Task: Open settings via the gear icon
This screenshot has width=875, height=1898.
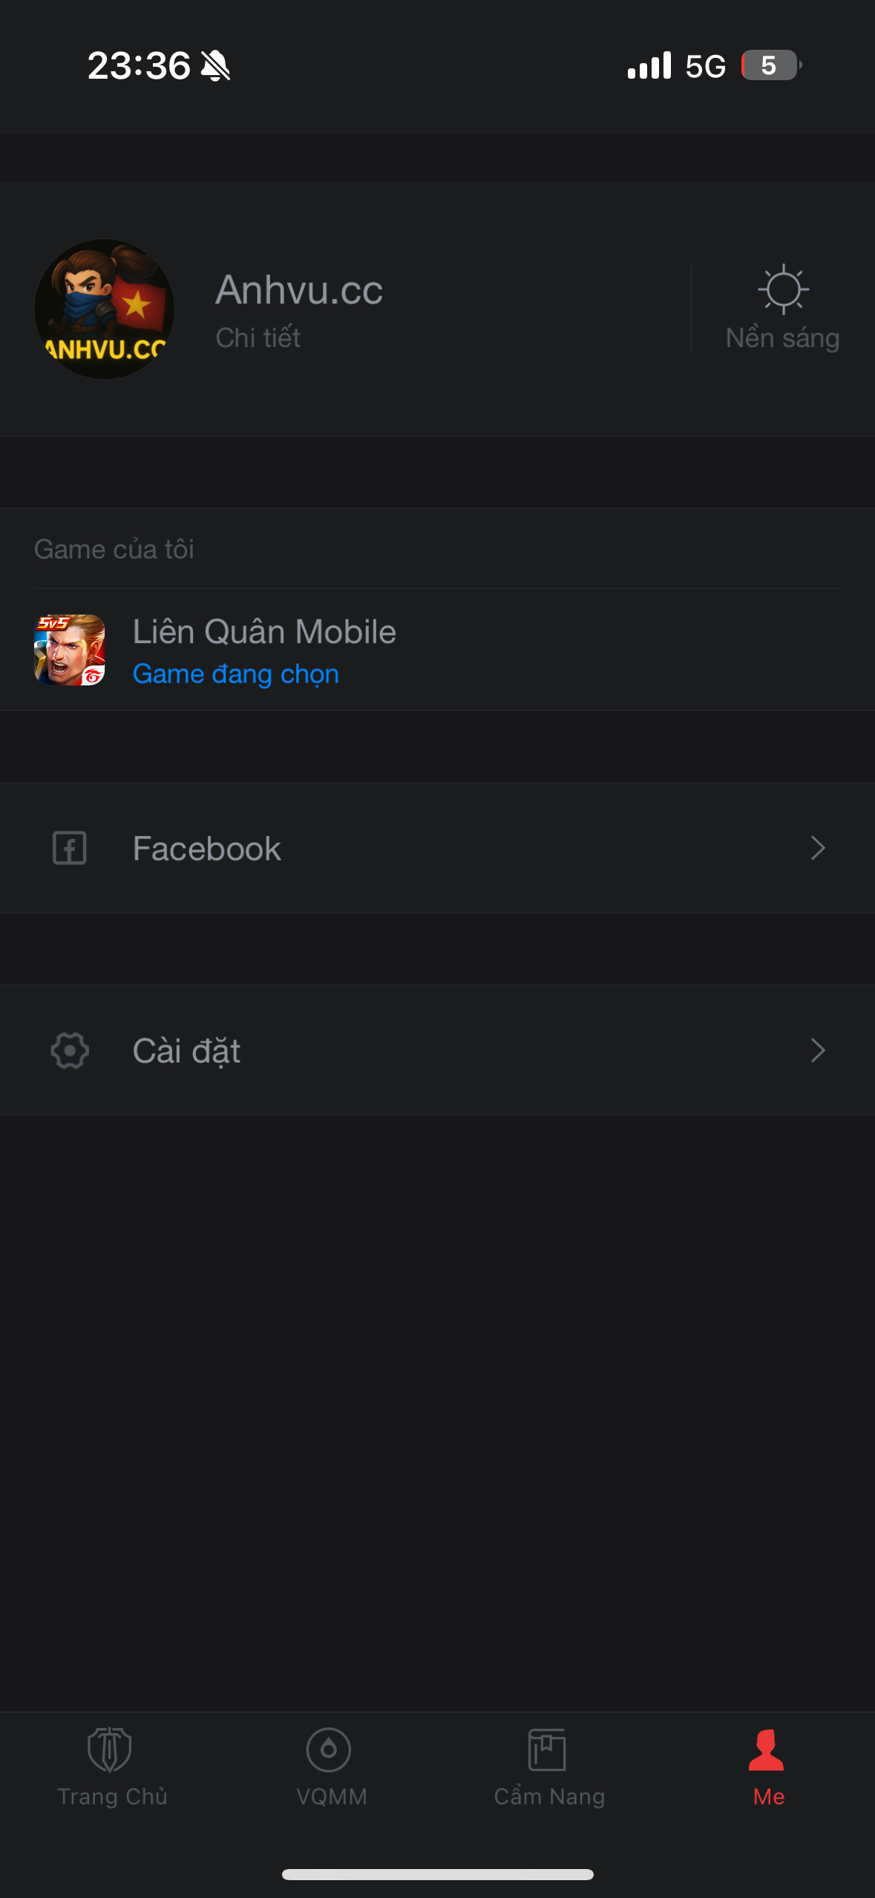Action: tap(69, 1049)
